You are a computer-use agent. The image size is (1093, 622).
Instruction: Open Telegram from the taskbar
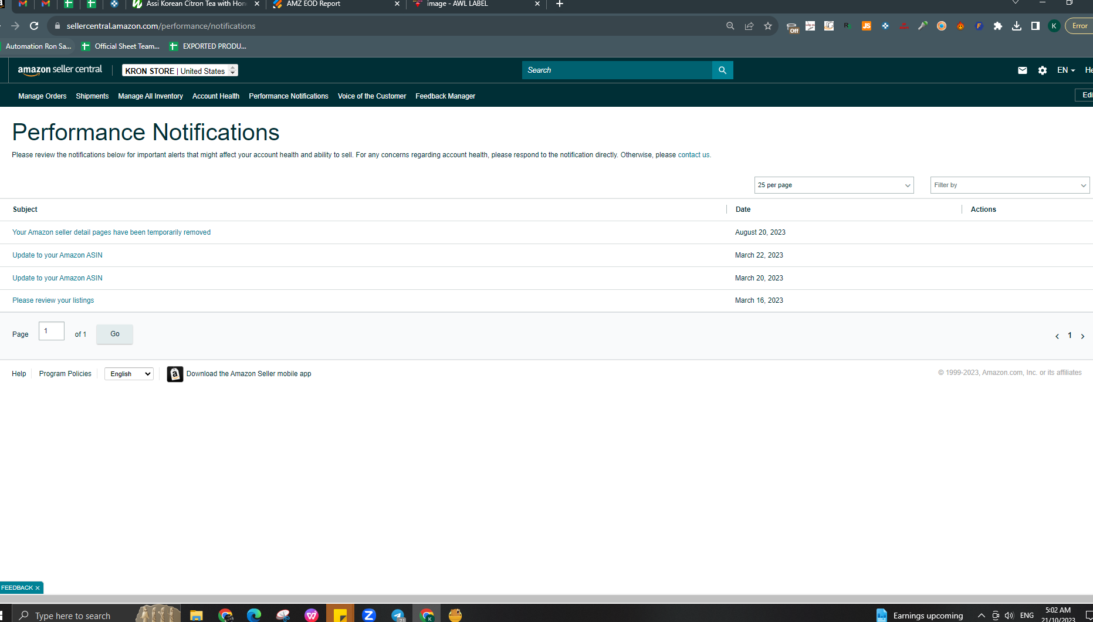tap(398, 615)
